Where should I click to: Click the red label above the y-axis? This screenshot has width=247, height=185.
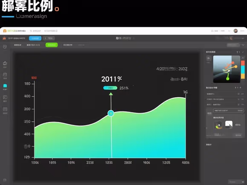pyautogui.click(x=34, y=78)
